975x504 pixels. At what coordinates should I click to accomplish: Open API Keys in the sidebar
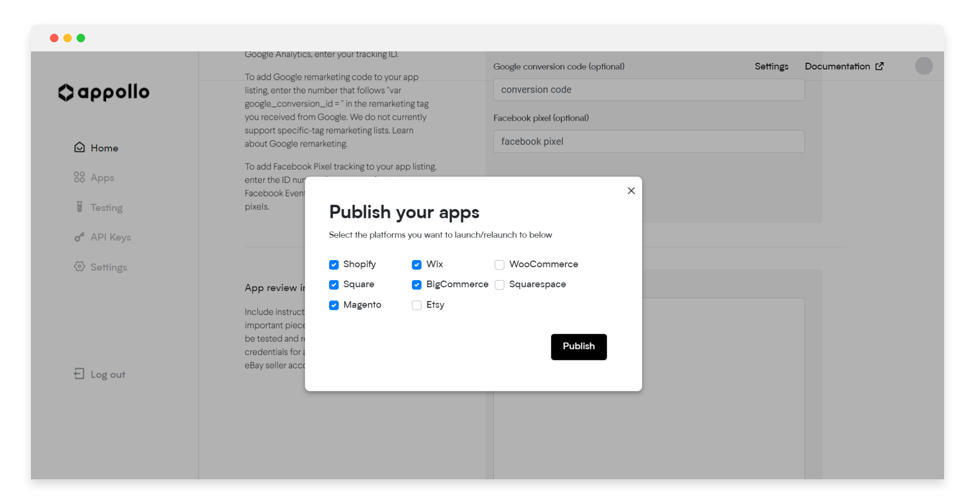coord(102,237)
